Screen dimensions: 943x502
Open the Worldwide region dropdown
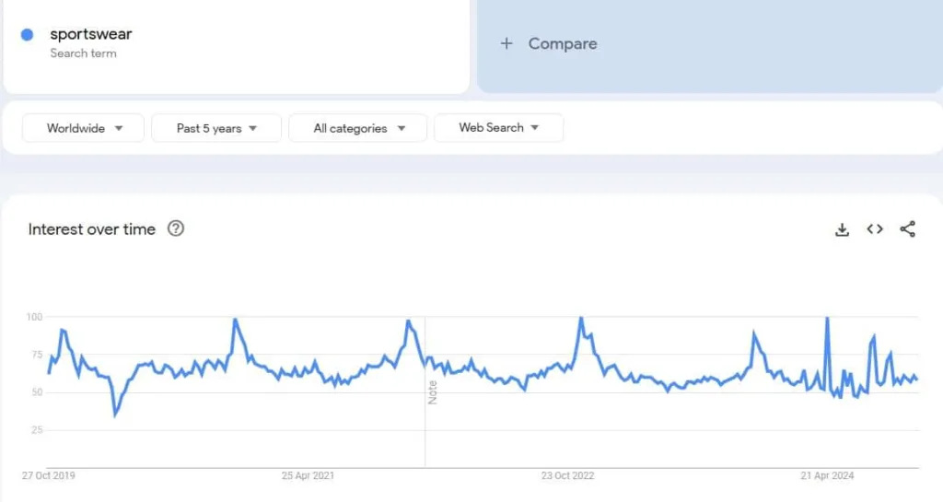tap(84, 128)
